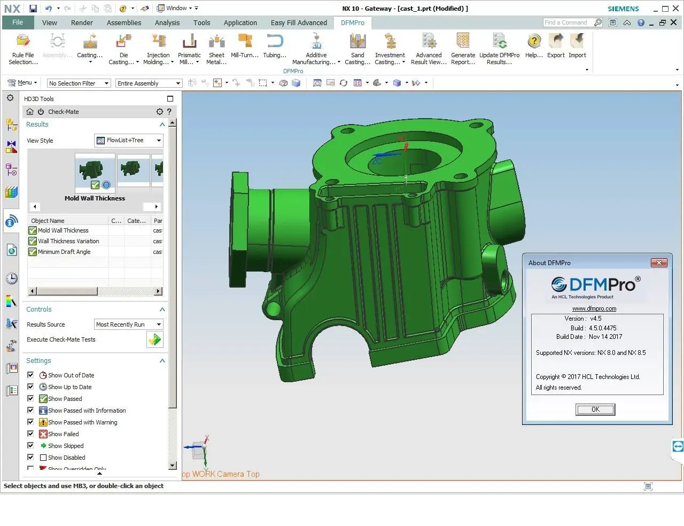Open No Selection Filter dropdown
The width and height of the screenshot is (684, 526).
coord(79,83)
